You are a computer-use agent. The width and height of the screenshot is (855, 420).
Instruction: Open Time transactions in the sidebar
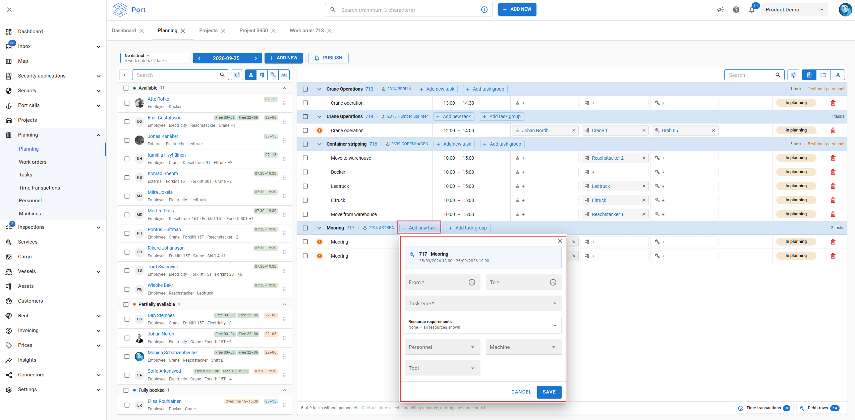39,188
